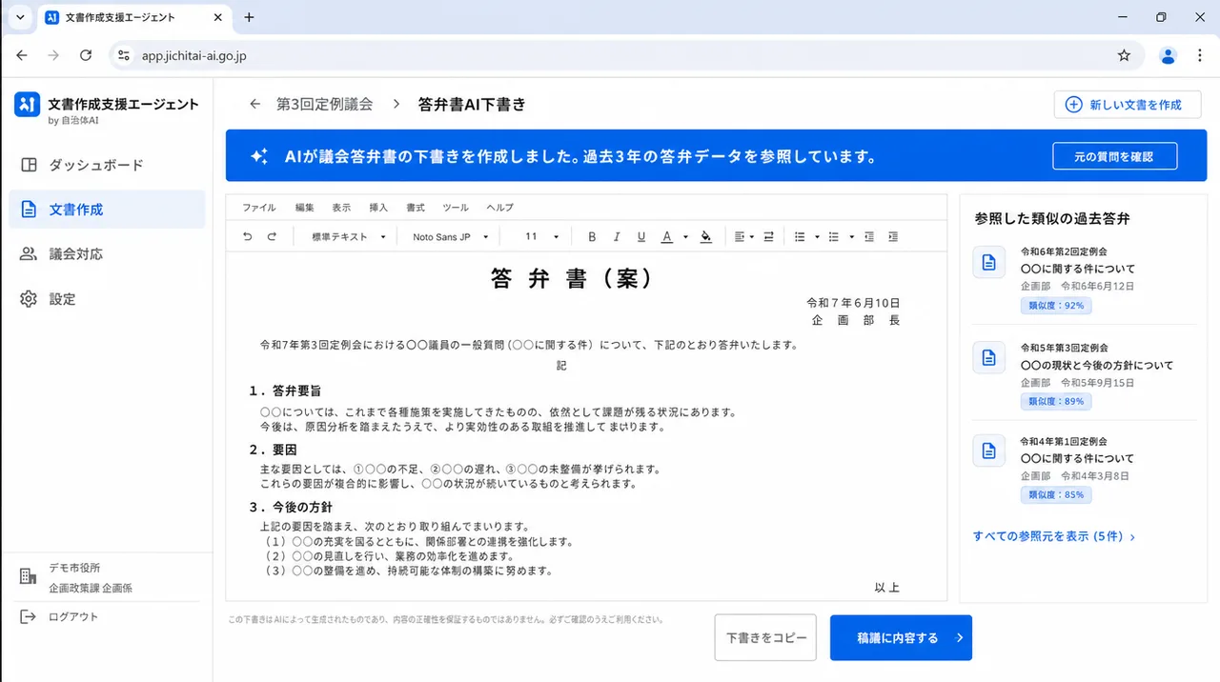The image size is (1220, 682).
Task: Increase indent of the paragraph
Action: pyautogui.click(x=893, y=236)
